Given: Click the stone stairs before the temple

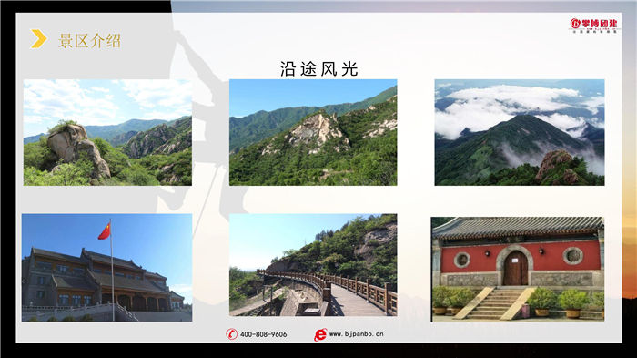Looking at the screenshot, I should pyautogui.click(x=494, y=302).
